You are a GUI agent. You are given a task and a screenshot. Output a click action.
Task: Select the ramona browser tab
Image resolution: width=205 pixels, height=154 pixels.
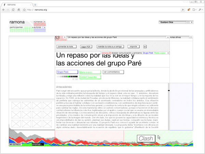17,5
